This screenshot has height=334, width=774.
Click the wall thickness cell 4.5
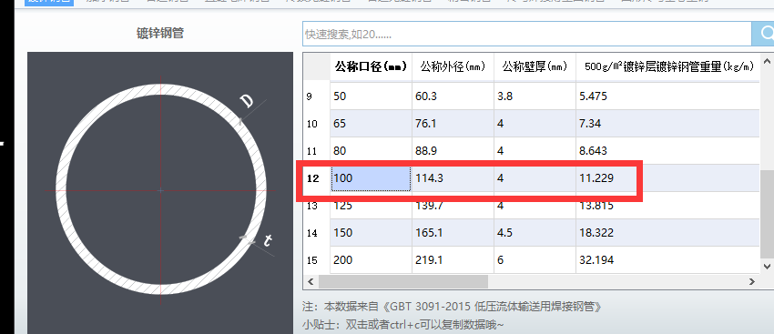click(535, 232)
